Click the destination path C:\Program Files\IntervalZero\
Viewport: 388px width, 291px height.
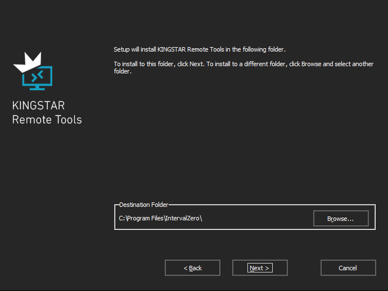click(x=160, y=219)
